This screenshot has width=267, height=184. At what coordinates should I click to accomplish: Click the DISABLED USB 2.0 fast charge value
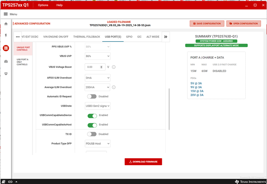[219, 71]
